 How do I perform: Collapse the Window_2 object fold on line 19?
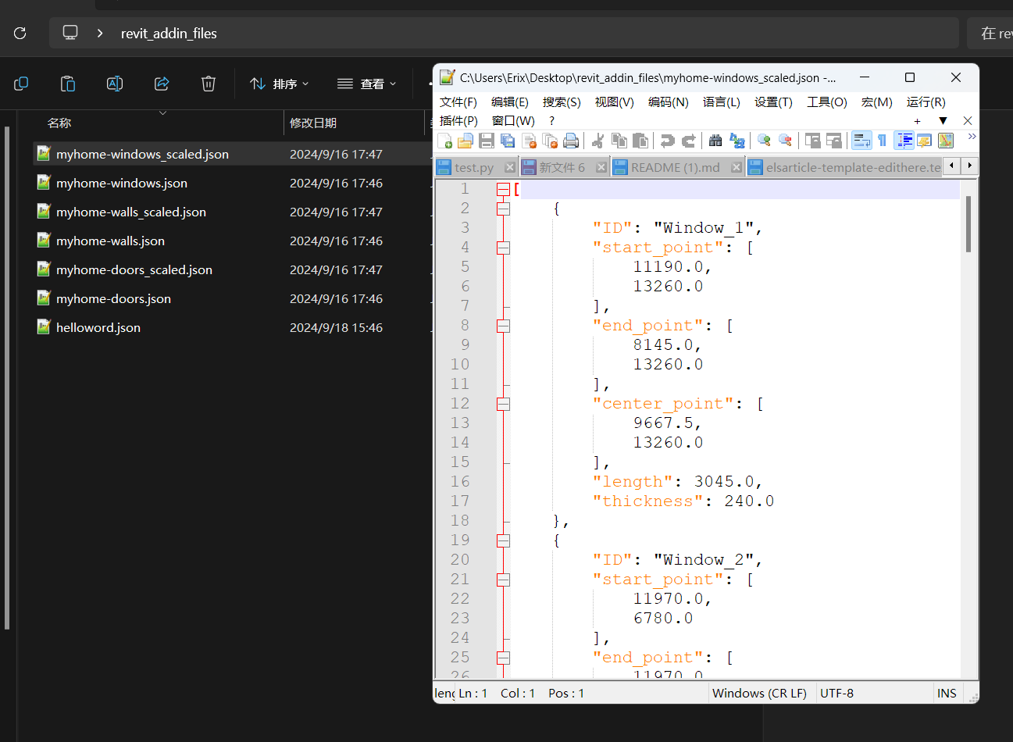coord(503,540)
